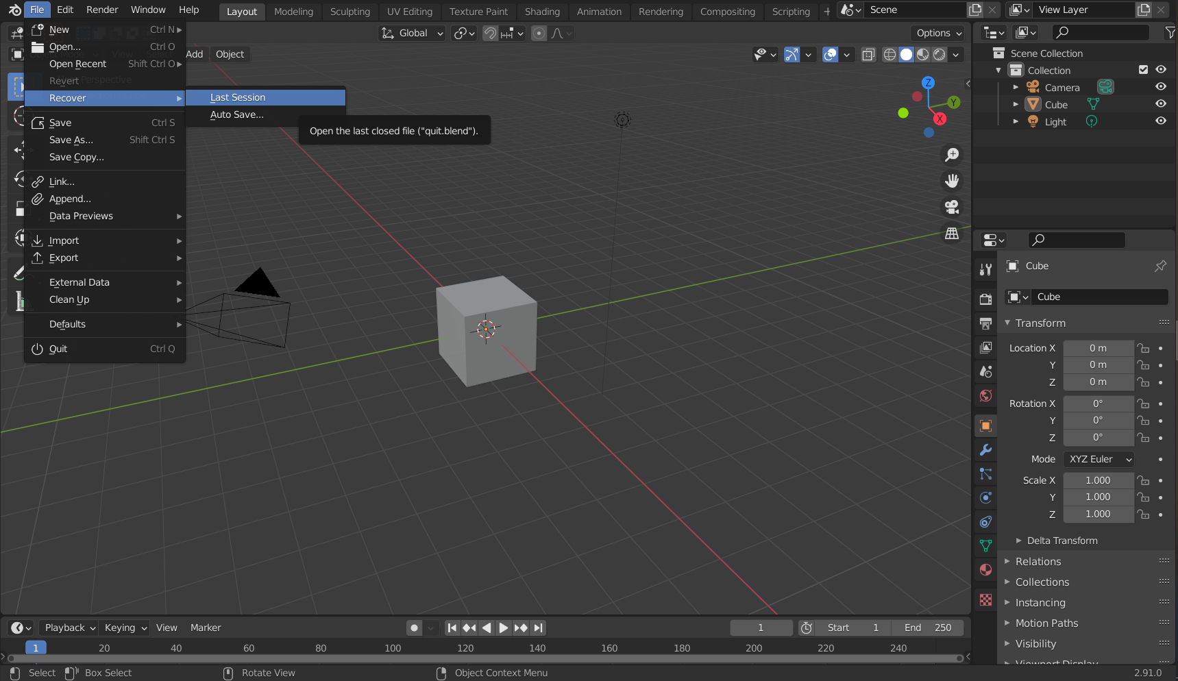Switch to the Sculpting workspace tab
Image resolution: width=1178 pixels, height=681 pixels.
[349, 12]
